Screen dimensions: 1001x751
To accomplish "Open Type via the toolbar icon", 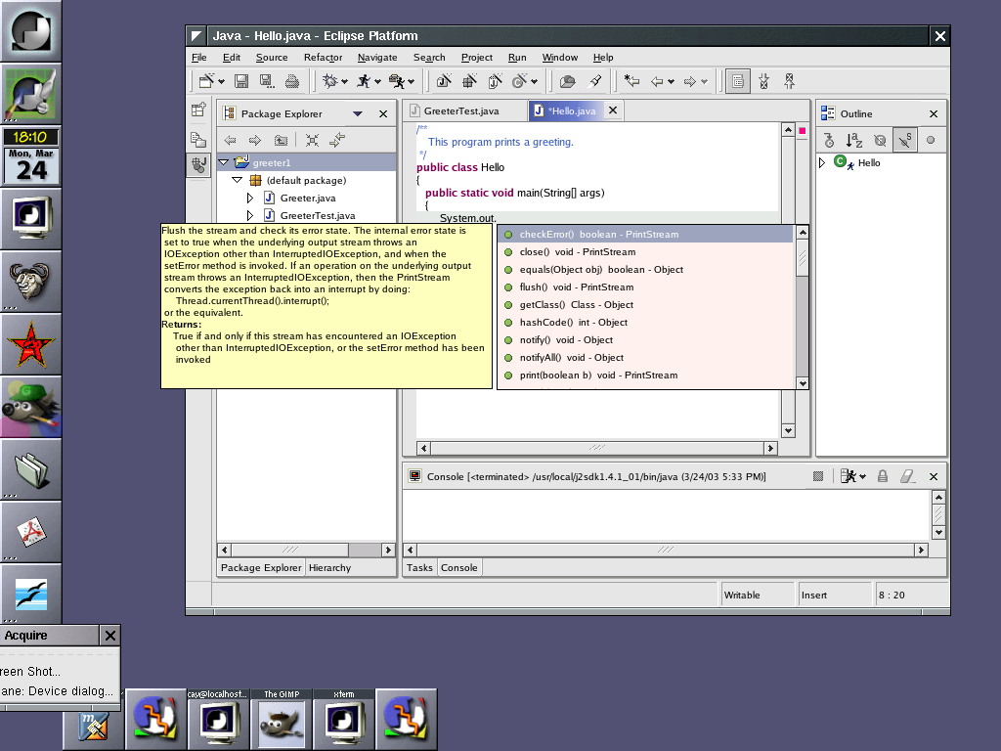I will pyautogui.click(x=566, y=81).
